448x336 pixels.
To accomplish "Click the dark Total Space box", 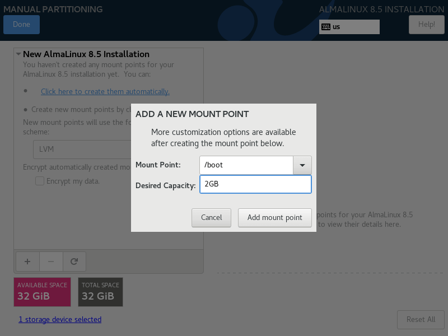I will (100, 292).
